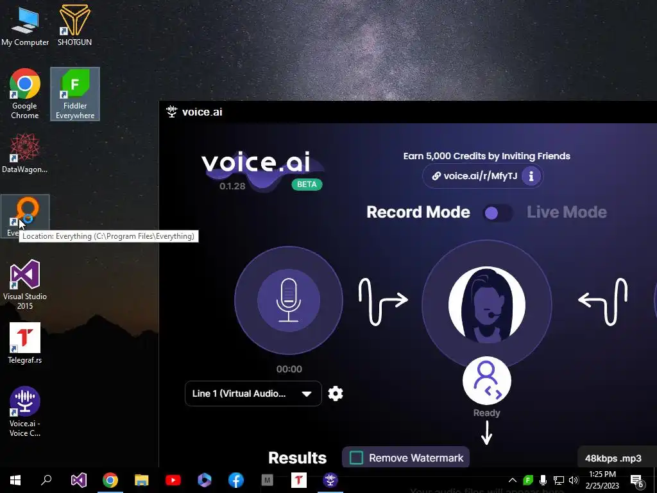Expand the Line 1 (Virtual Audio...) dropdown

tap(253, 394)
